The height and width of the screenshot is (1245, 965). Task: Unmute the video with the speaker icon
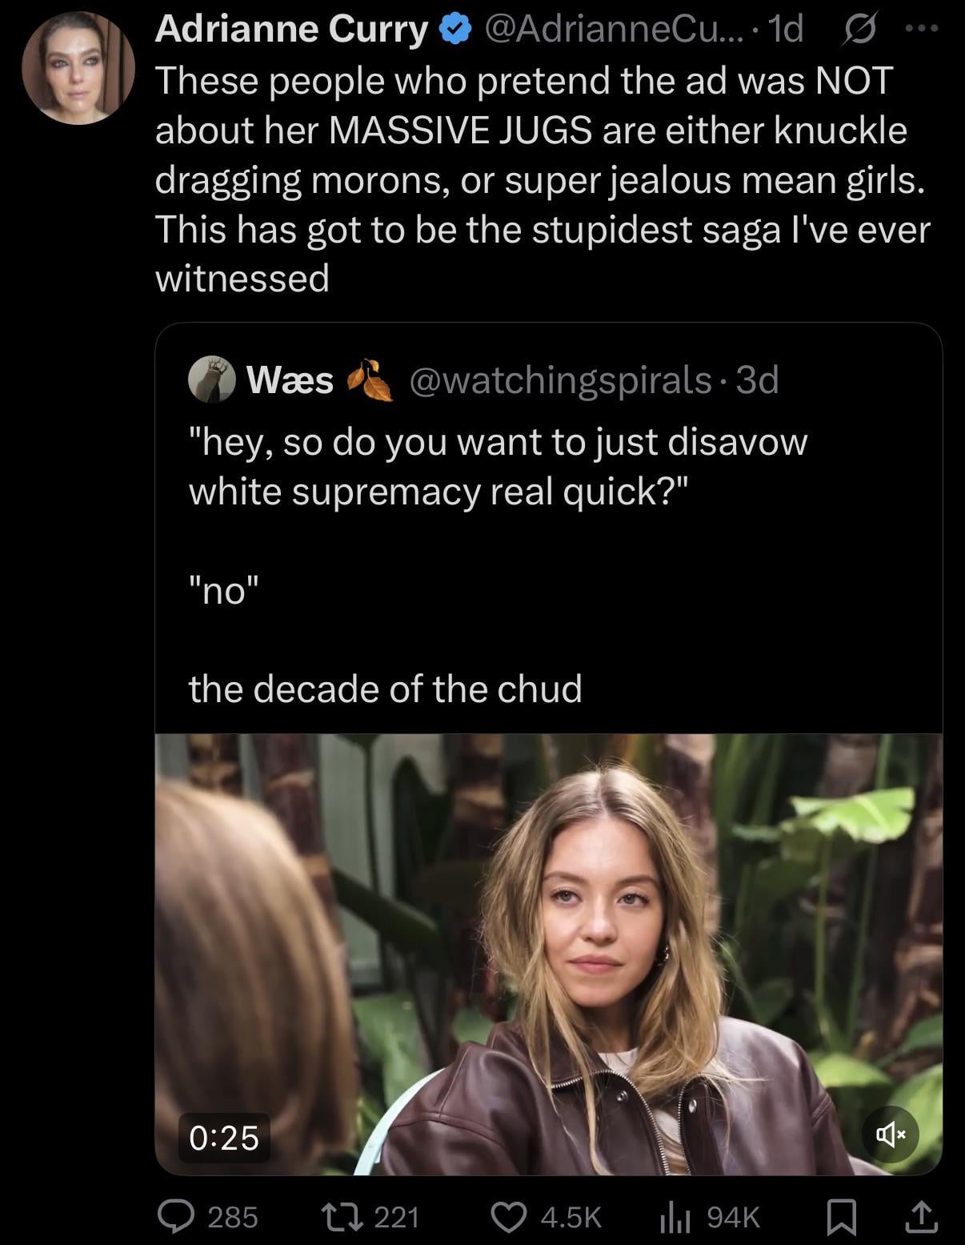click(x=891, y=1134)
